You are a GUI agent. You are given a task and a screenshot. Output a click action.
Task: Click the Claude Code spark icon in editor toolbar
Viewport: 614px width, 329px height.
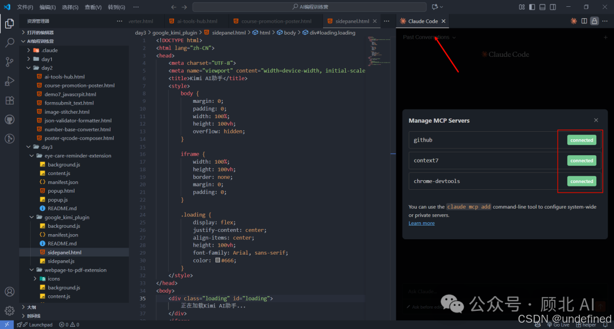[x=574, y=21]
